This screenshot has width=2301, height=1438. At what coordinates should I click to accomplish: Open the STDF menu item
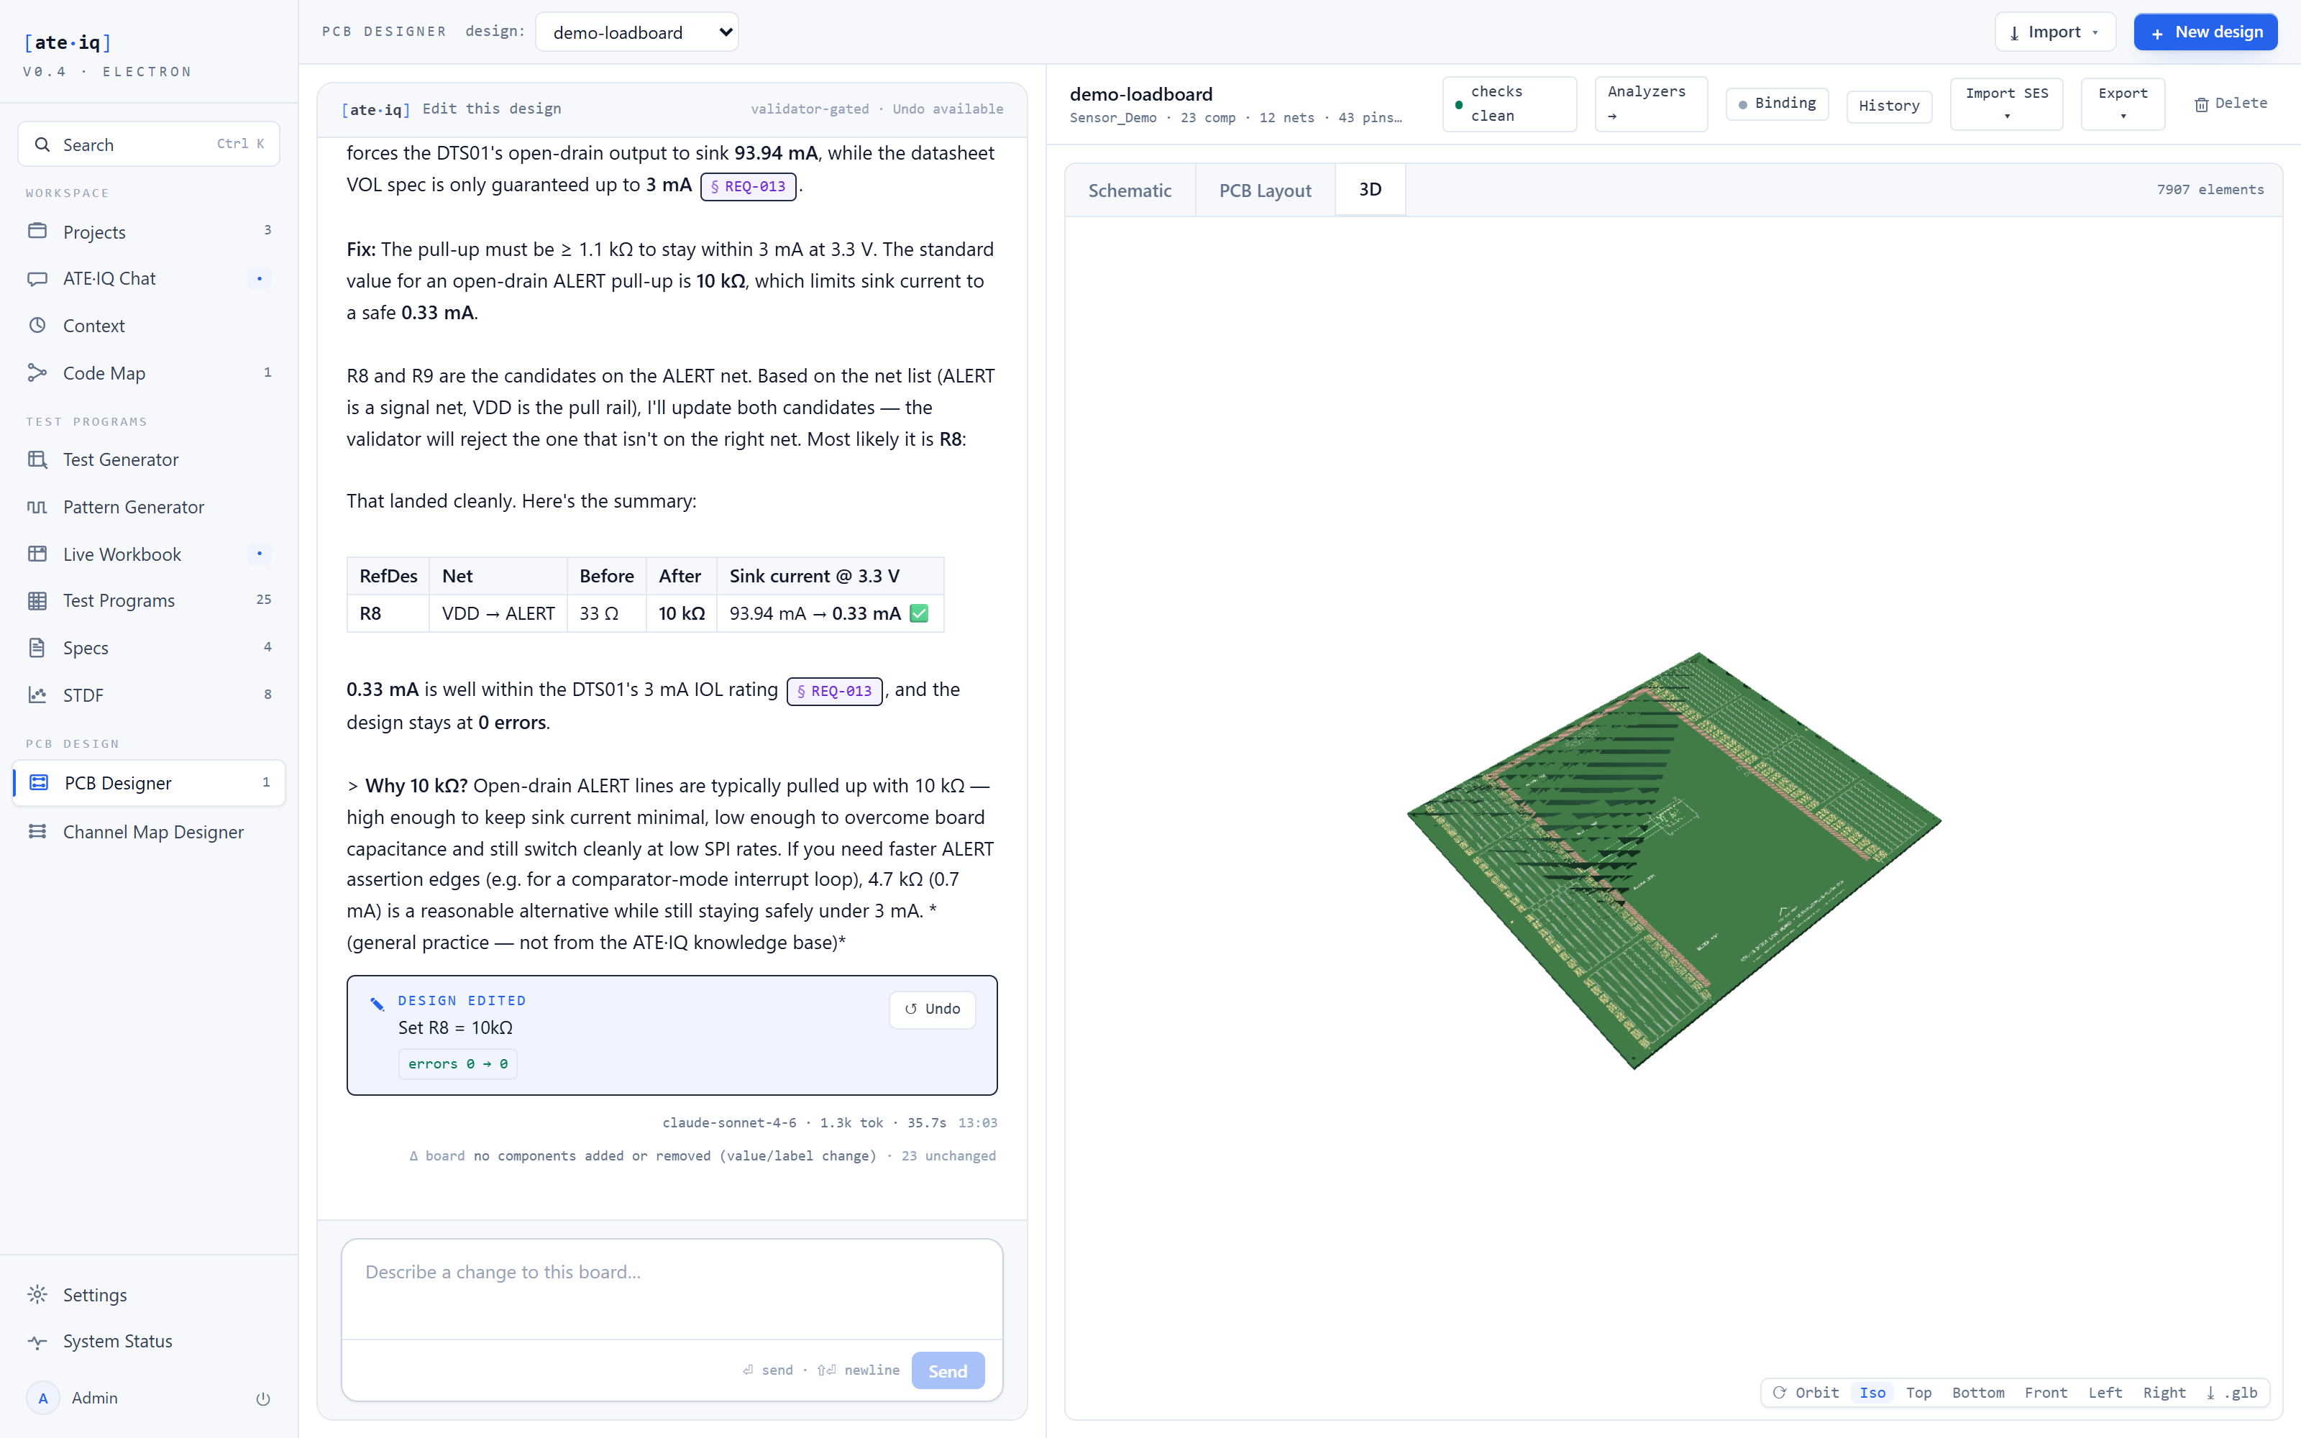(x=148, y=695)
